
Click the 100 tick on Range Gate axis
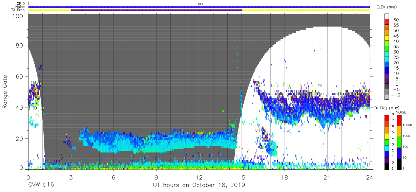[18, 16]
